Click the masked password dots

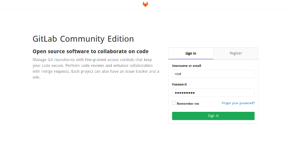(185, 93)
